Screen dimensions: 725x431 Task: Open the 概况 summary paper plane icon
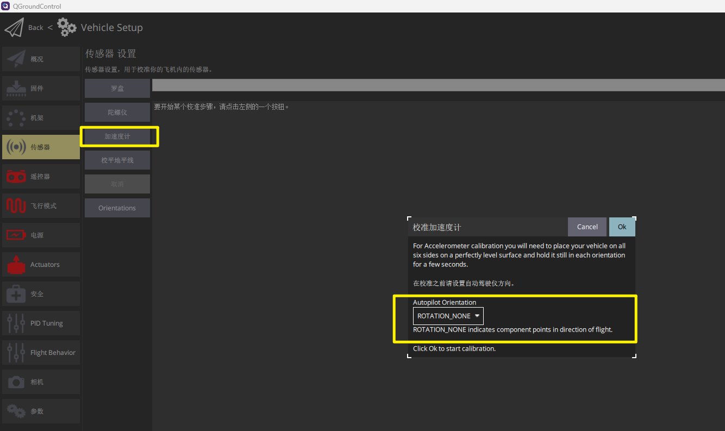coord(16,59)
